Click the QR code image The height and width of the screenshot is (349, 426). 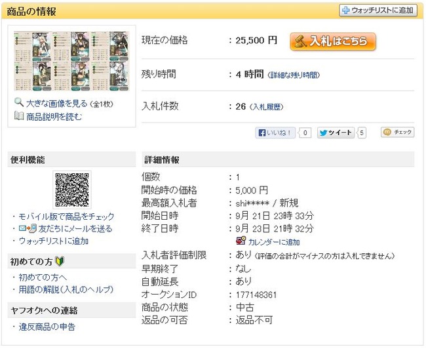[x=72, y=190]
